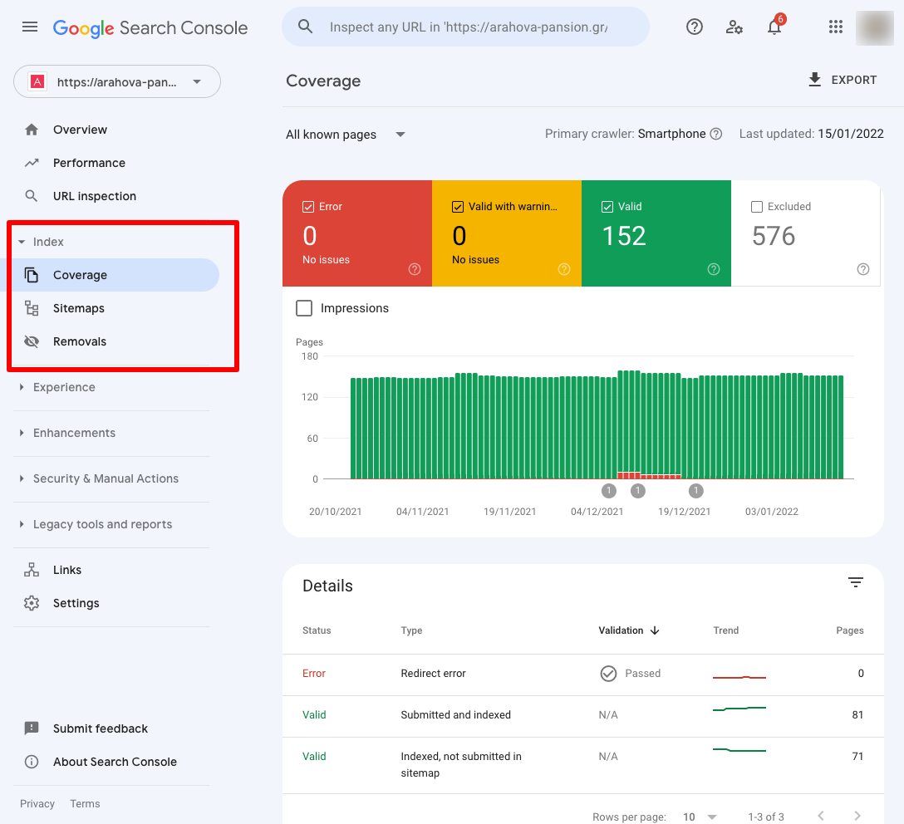The width and height of the screenshot is (904, 824).
Task: Sort by the Pages column header
Action: click(850, 630)
